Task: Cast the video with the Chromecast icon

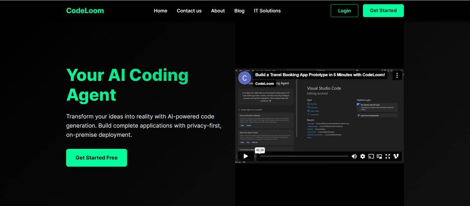Action: 371,156
